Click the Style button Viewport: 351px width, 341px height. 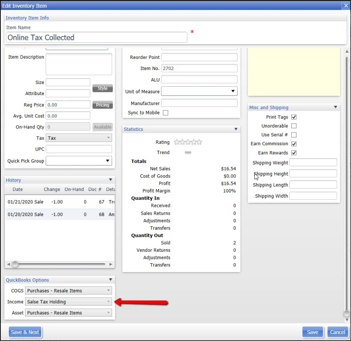102,88
